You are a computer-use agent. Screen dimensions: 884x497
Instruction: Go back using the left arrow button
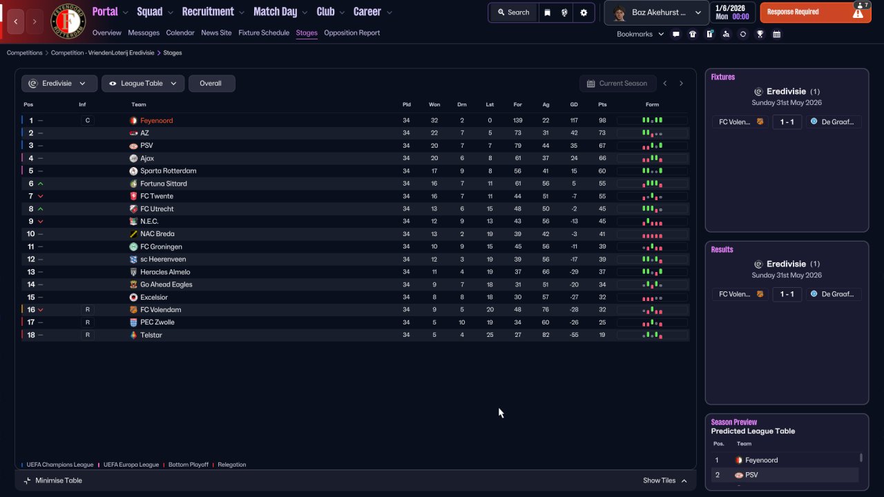(15, 21)
